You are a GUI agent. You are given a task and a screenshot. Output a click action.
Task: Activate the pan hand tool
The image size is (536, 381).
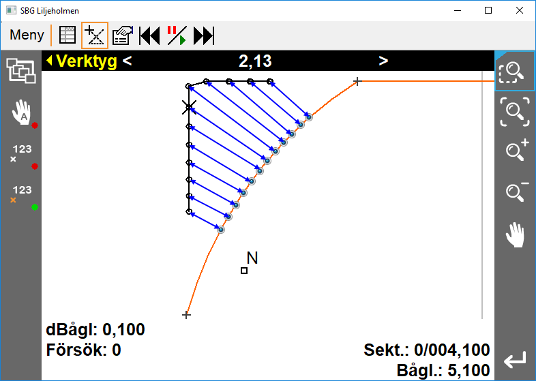click(x=515, y=234)
